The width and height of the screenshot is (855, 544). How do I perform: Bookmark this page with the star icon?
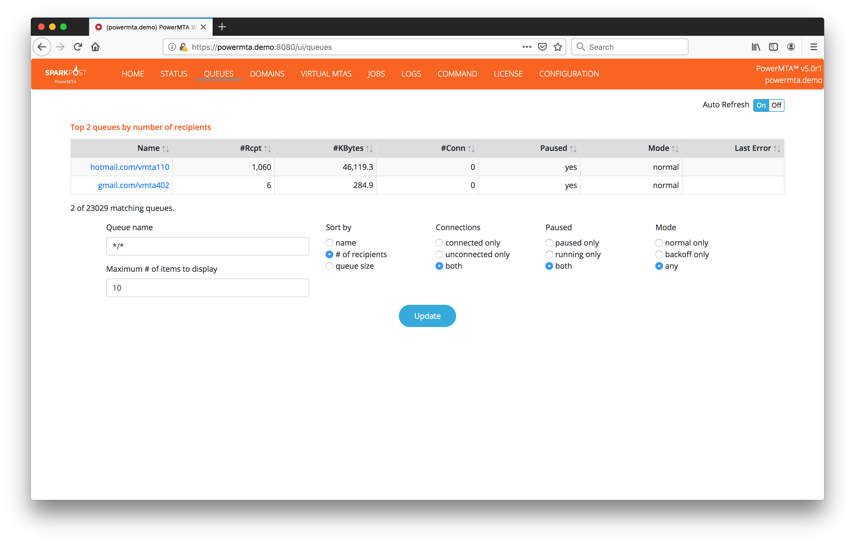point(558,47)
